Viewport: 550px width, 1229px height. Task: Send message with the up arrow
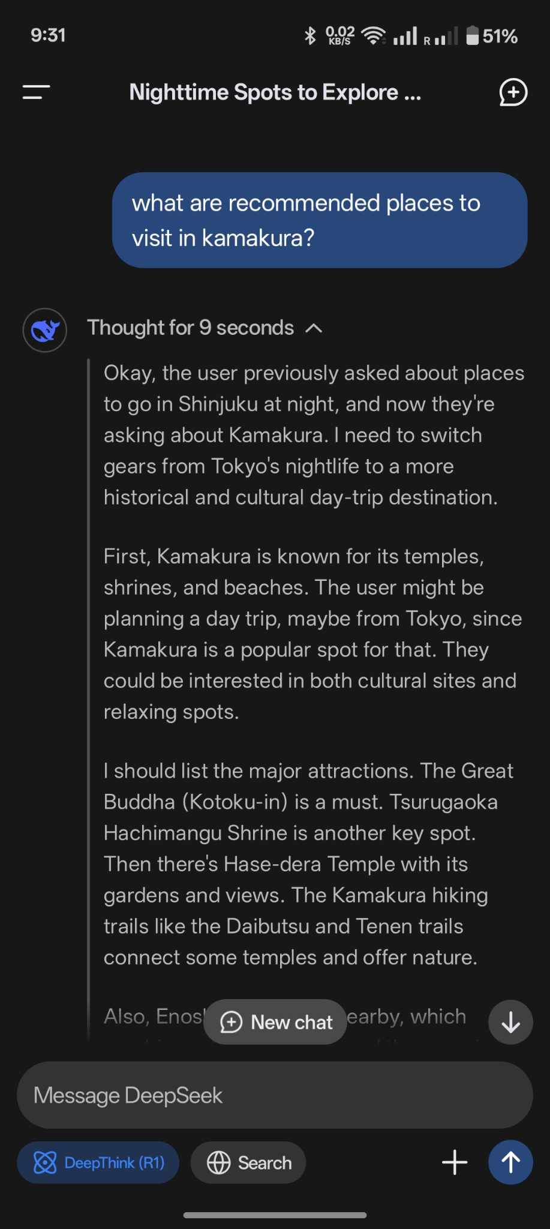click(x=510, y=1162)
